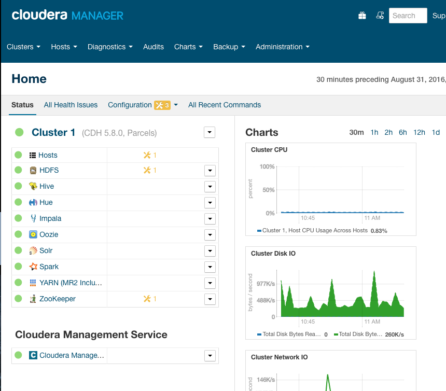Click the Cloudera Management Service health dot
Viewport: 446px width, 391px height.
18,355
